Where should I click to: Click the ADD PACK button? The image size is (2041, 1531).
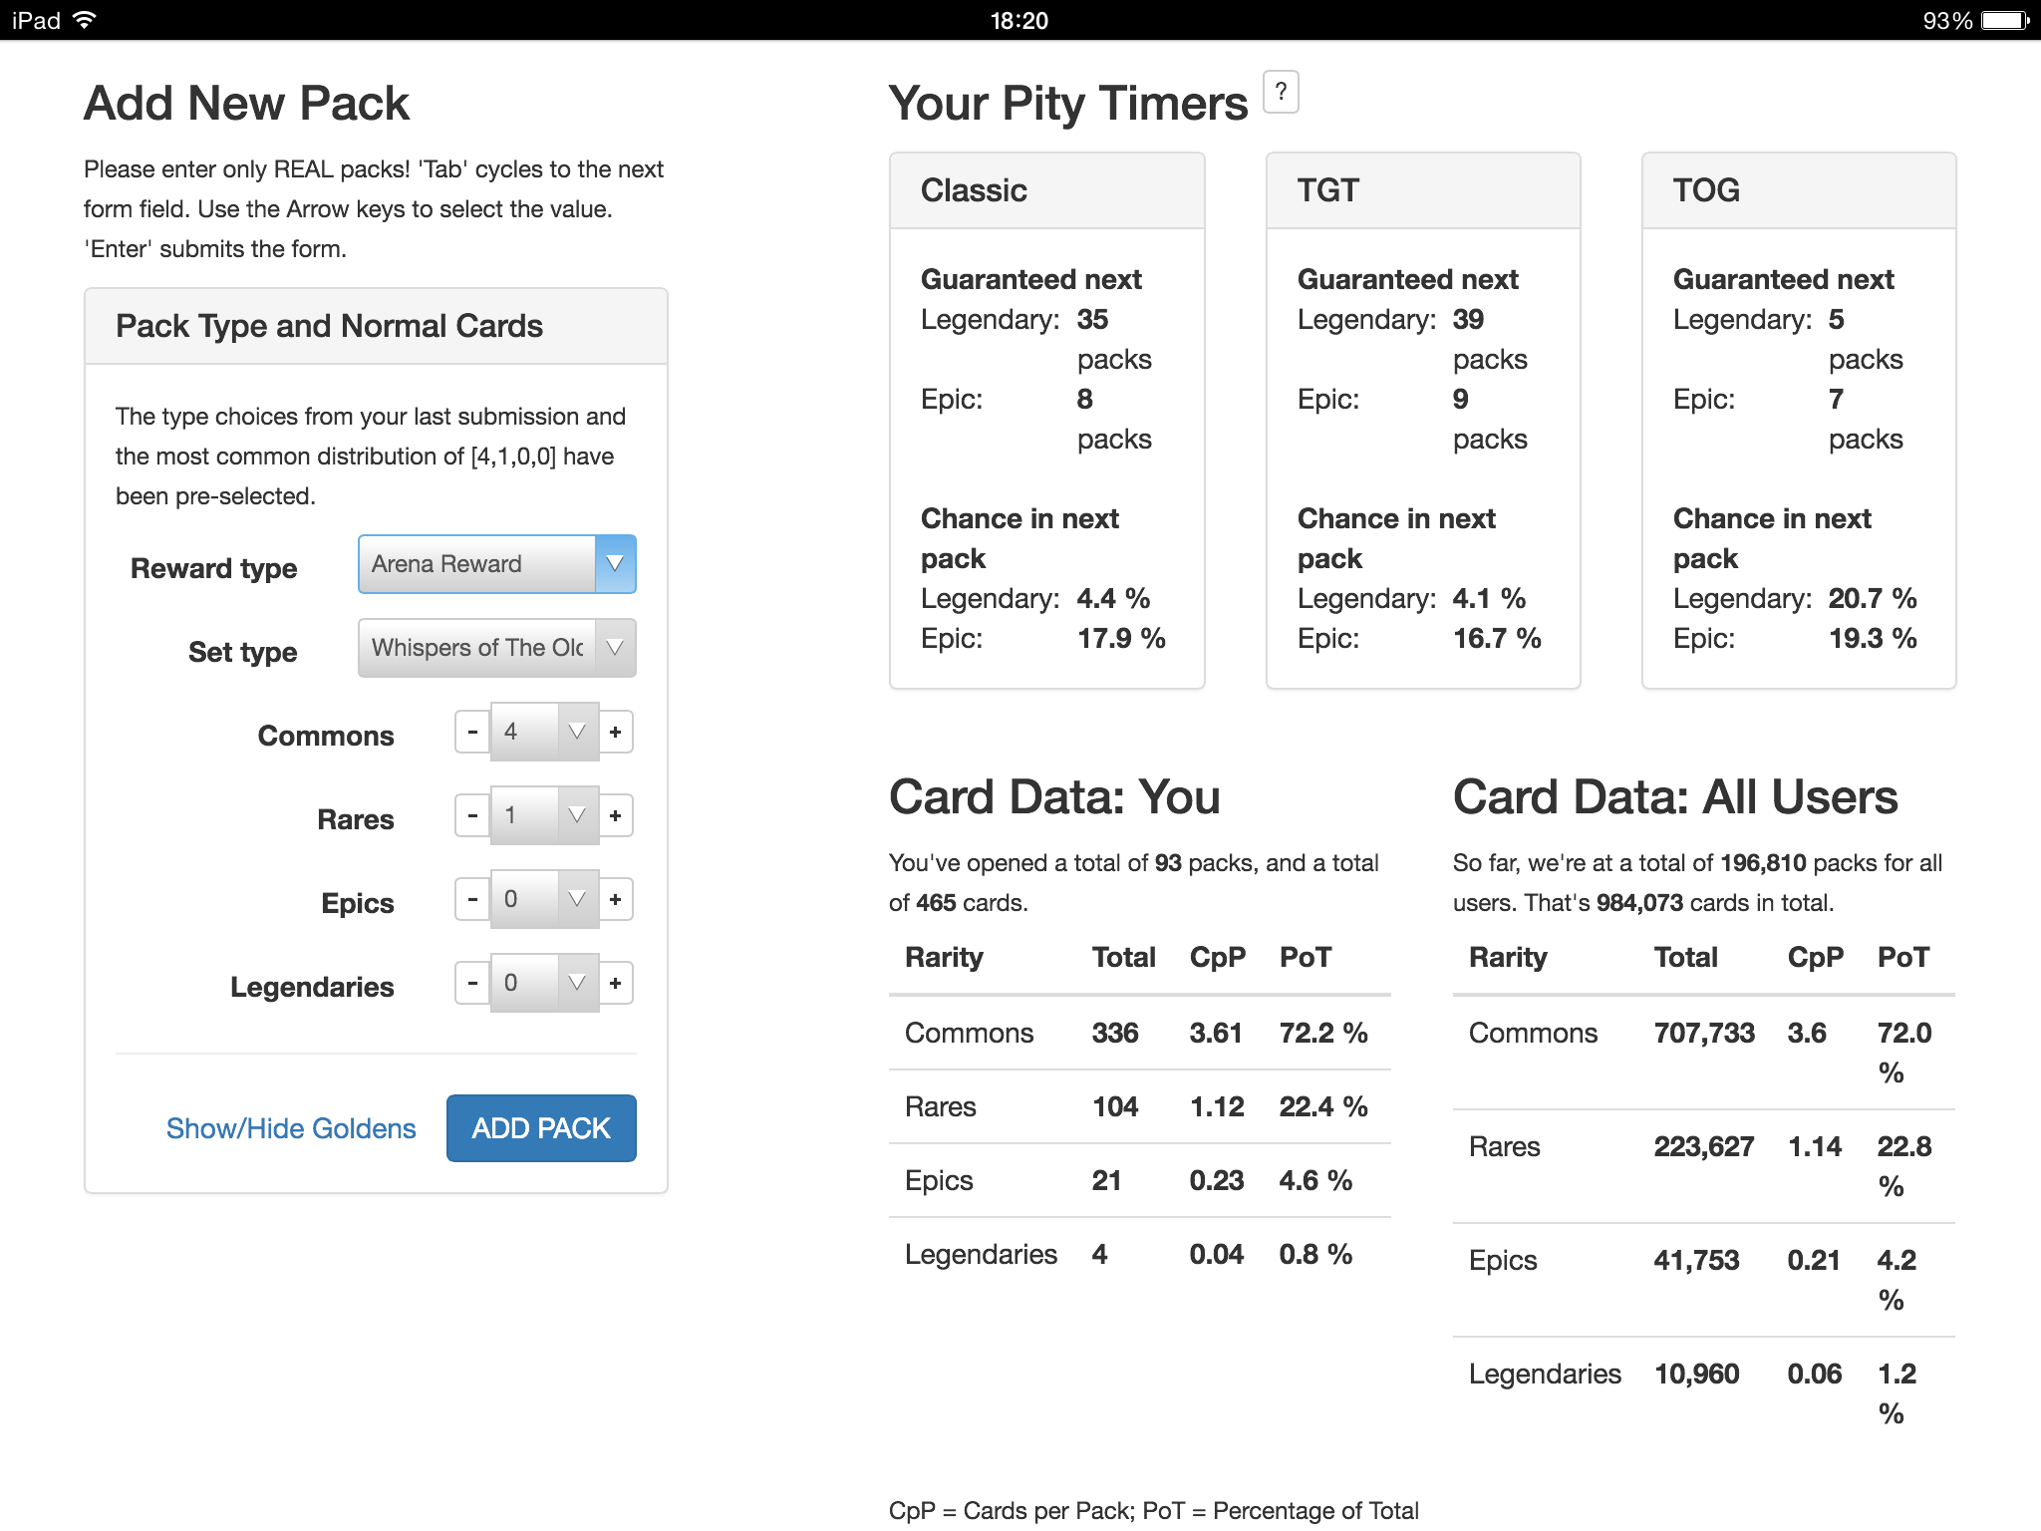pos(541,1128)
